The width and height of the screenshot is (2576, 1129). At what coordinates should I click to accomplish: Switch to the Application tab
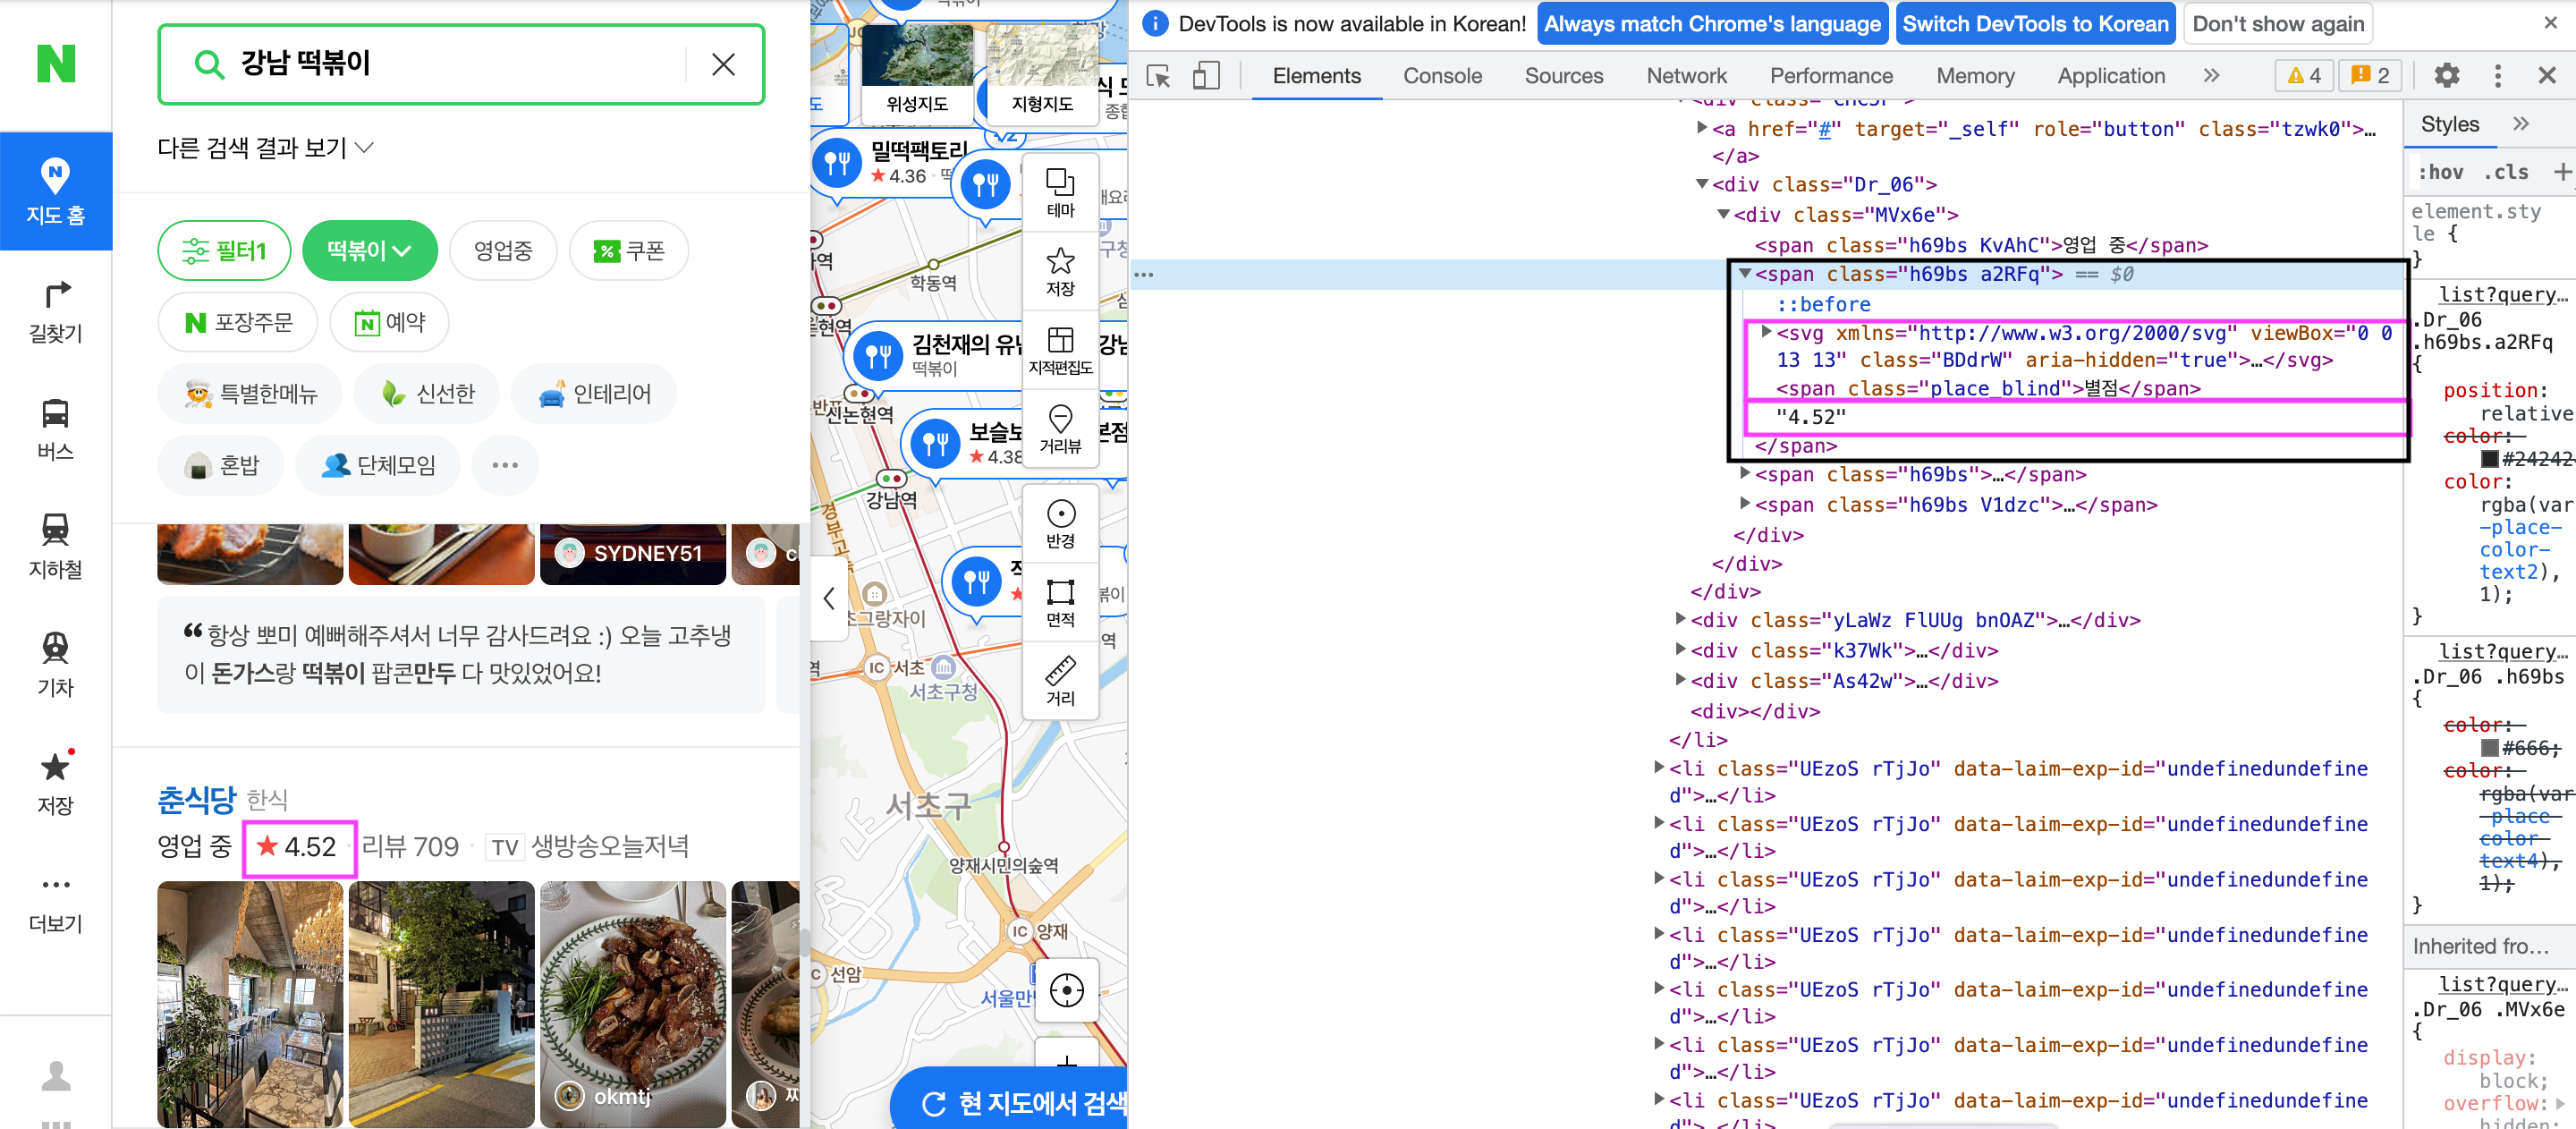(x=2110, y=76)
